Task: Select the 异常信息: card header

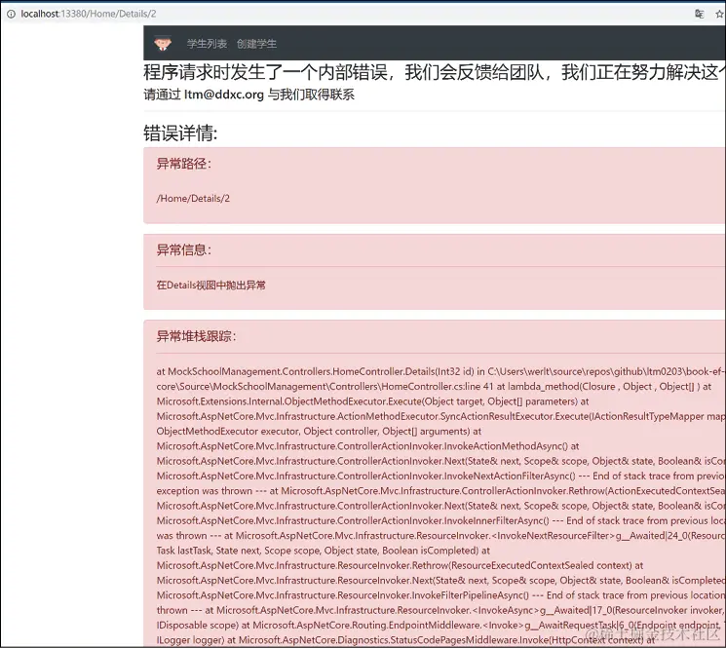Action: coord(184,249)
